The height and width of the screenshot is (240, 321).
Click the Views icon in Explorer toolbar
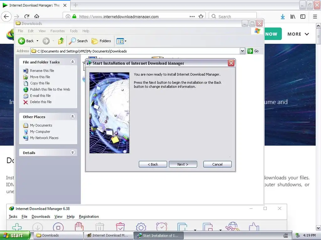[120, 41]
